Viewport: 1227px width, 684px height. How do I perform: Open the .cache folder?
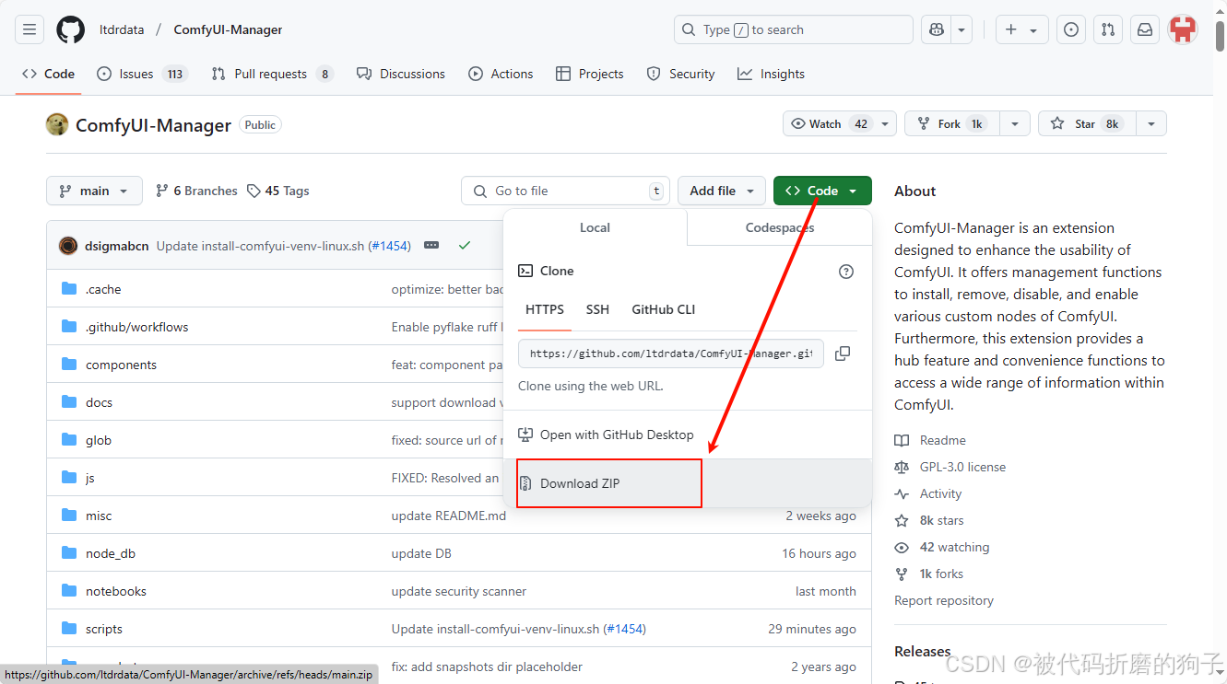pyautogui.click(x=103, y=289)
